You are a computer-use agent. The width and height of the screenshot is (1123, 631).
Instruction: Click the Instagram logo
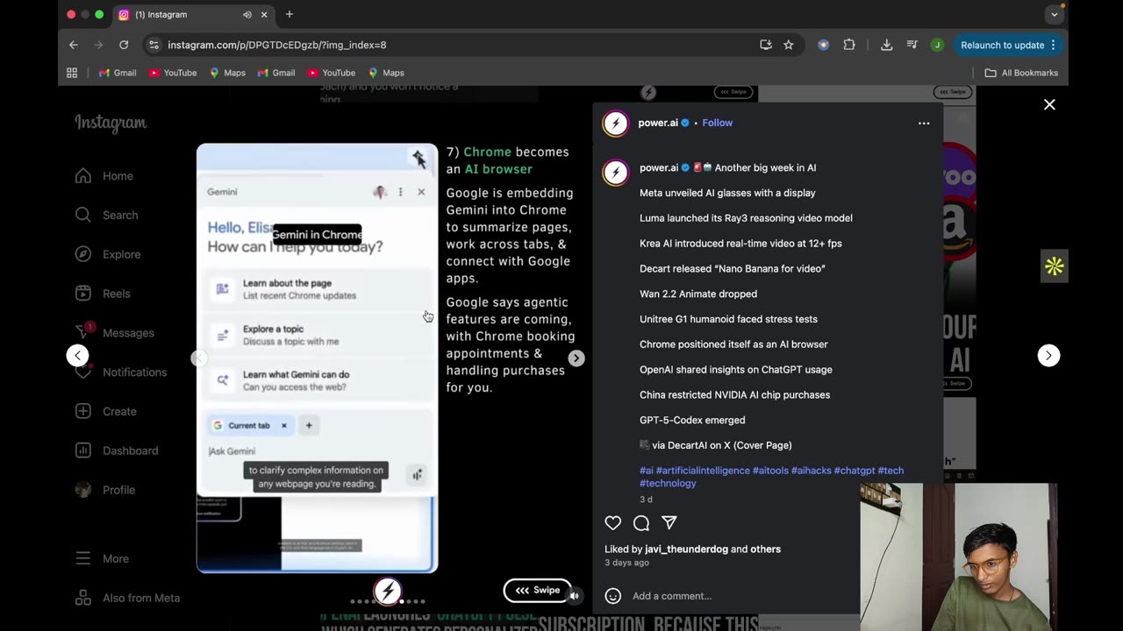111,124
